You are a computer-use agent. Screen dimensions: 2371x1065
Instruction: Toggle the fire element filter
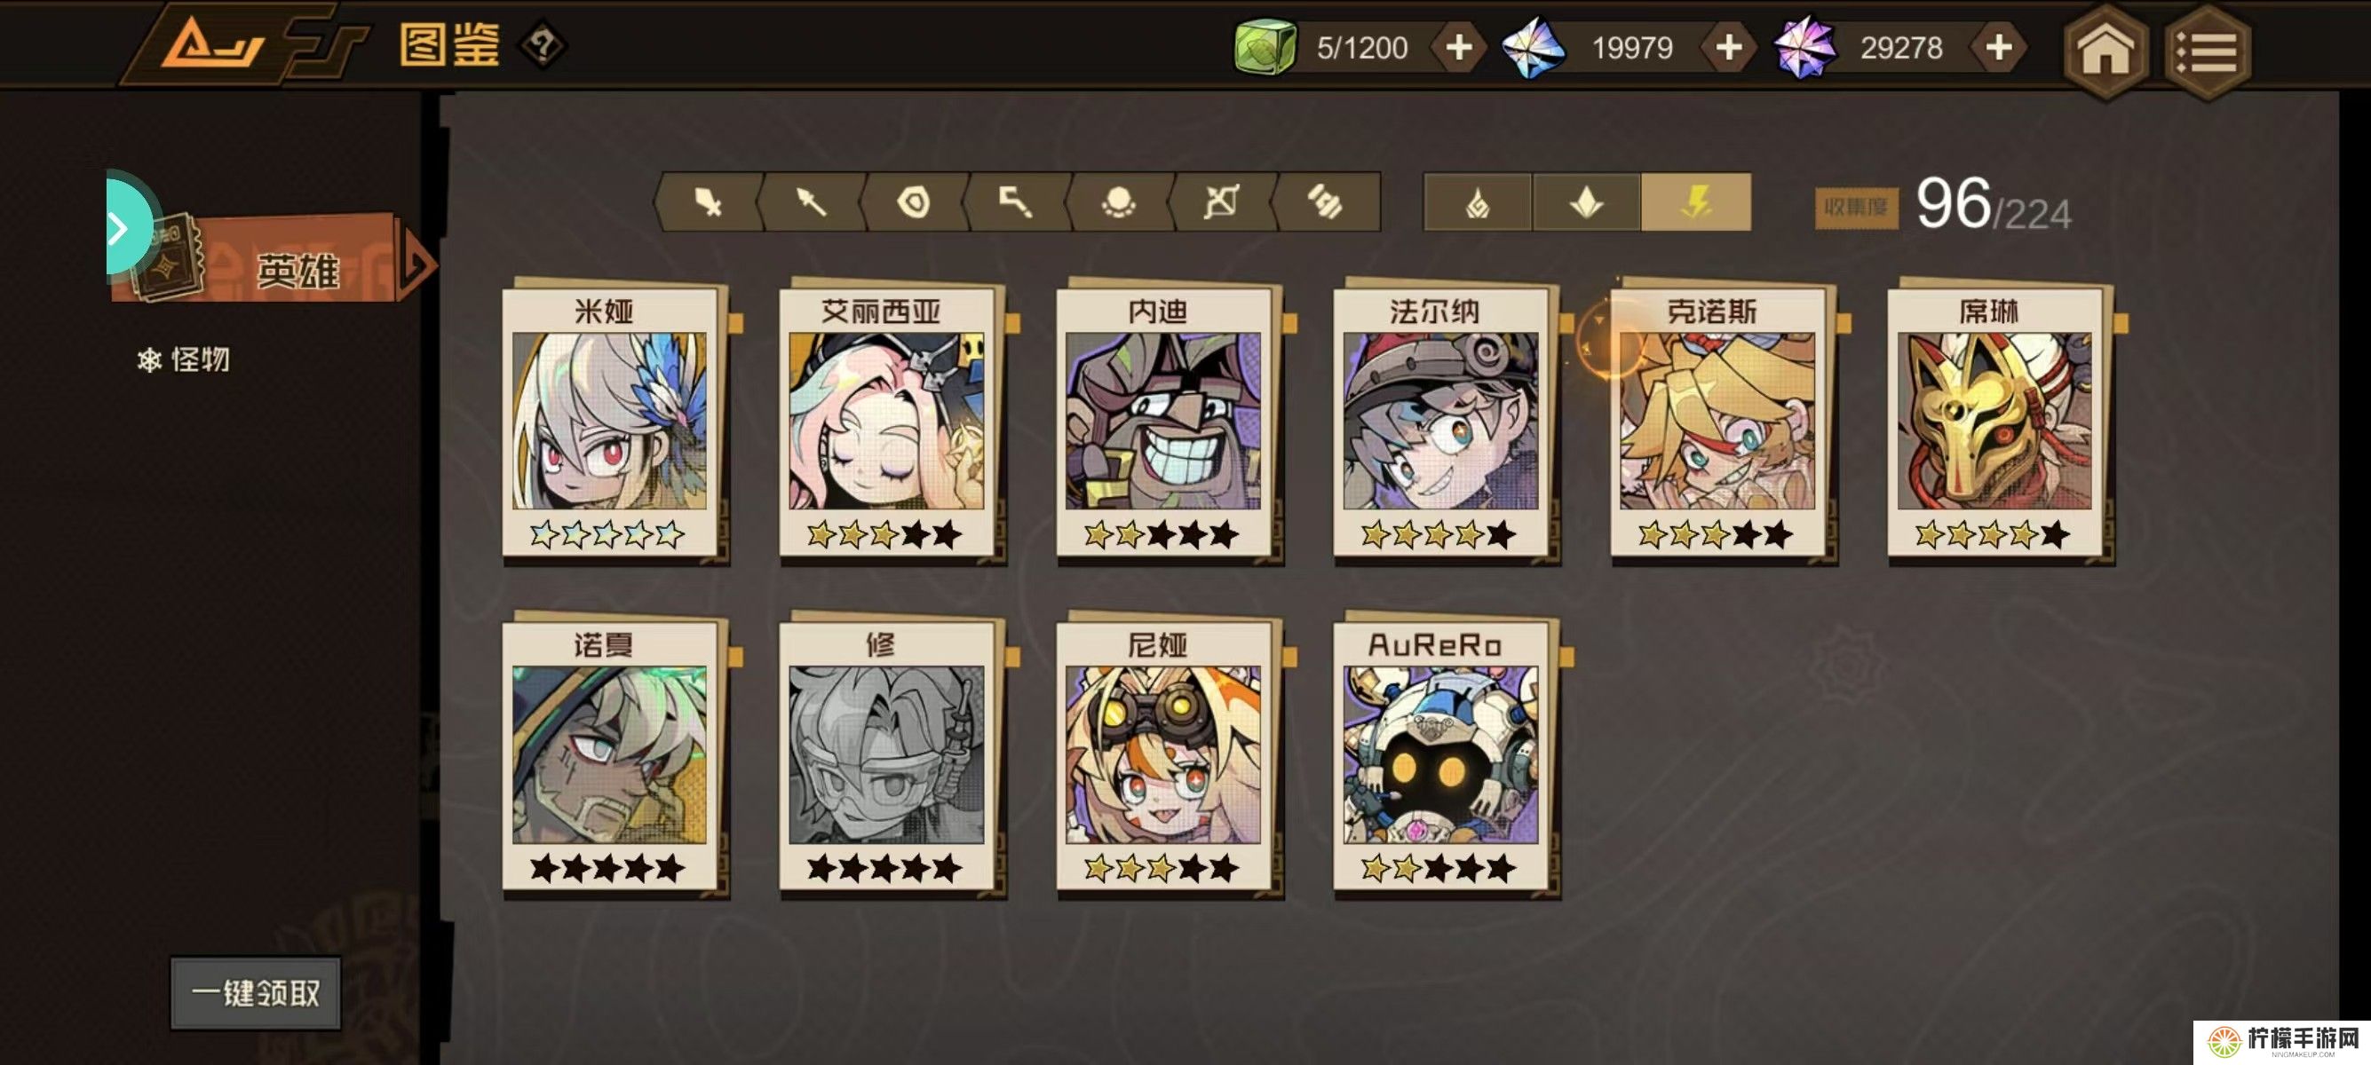click(x=1478, y=202)
